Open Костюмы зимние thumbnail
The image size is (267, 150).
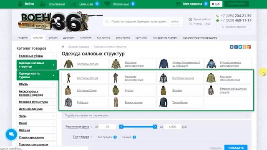click(x=163, y=78)
